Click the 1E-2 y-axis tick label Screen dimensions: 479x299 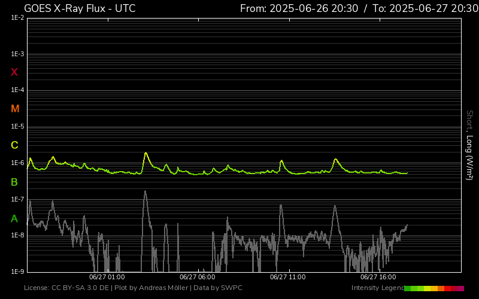[x=17, y=18]
